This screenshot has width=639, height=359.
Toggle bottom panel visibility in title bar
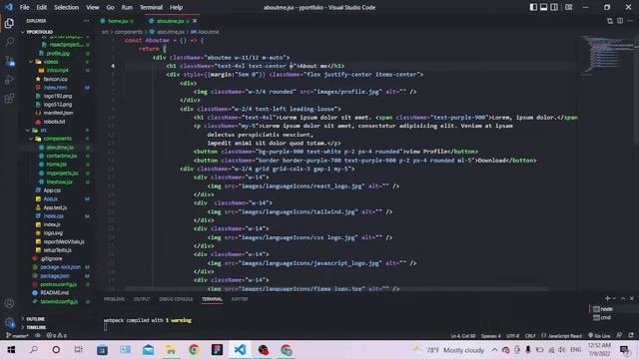[x=543, y=7]
